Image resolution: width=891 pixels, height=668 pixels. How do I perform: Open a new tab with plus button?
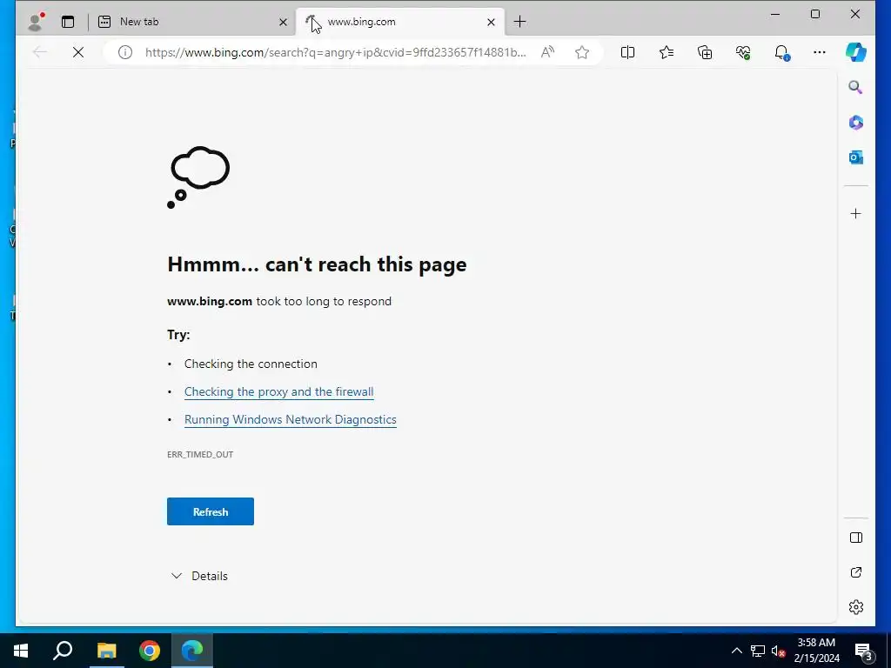(519, 22)
